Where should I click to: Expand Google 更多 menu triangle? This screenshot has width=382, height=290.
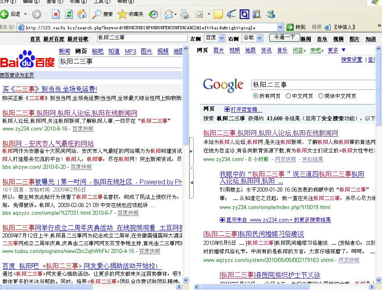pyautogui.click(x=343, y=50)
